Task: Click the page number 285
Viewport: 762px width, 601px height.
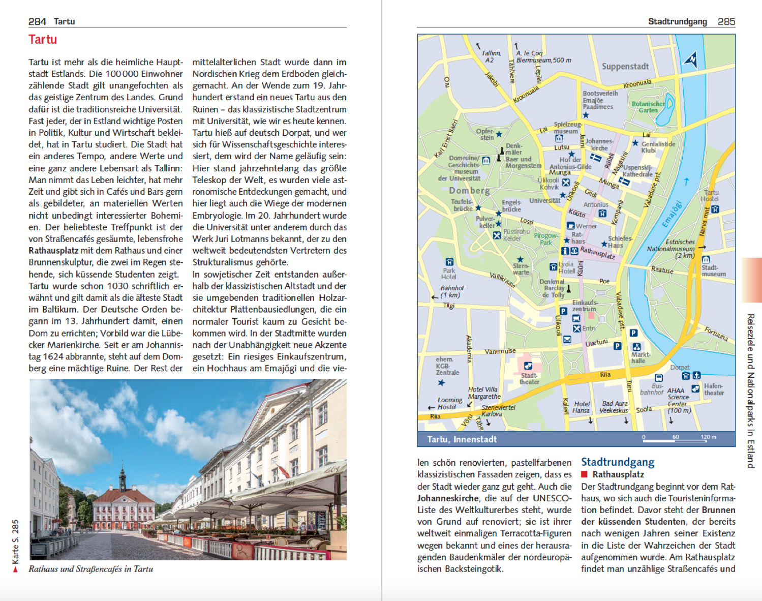Action: [x=726, y=21]
